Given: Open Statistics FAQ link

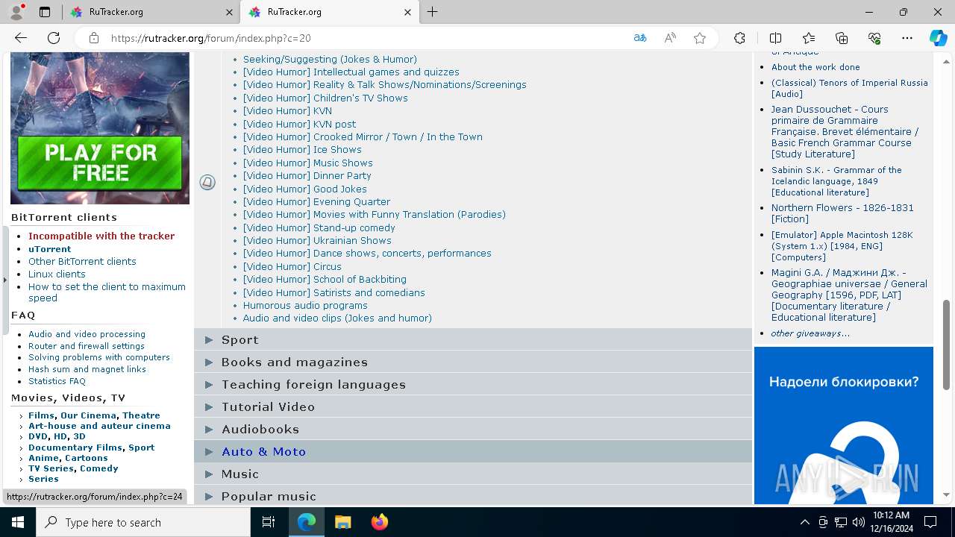Looking at the screenshot, I should point(57,381).
